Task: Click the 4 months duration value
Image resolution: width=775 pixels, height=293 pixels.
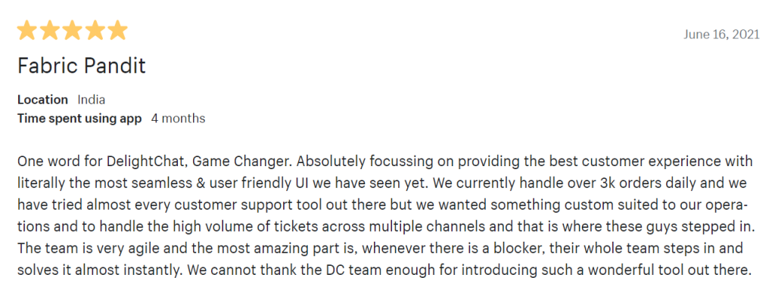Action: 178,119
